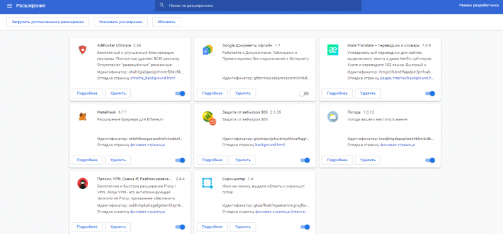Click Упаковать расширение button
The height and width of the screenshot is (234, 503).
[121, 22]
